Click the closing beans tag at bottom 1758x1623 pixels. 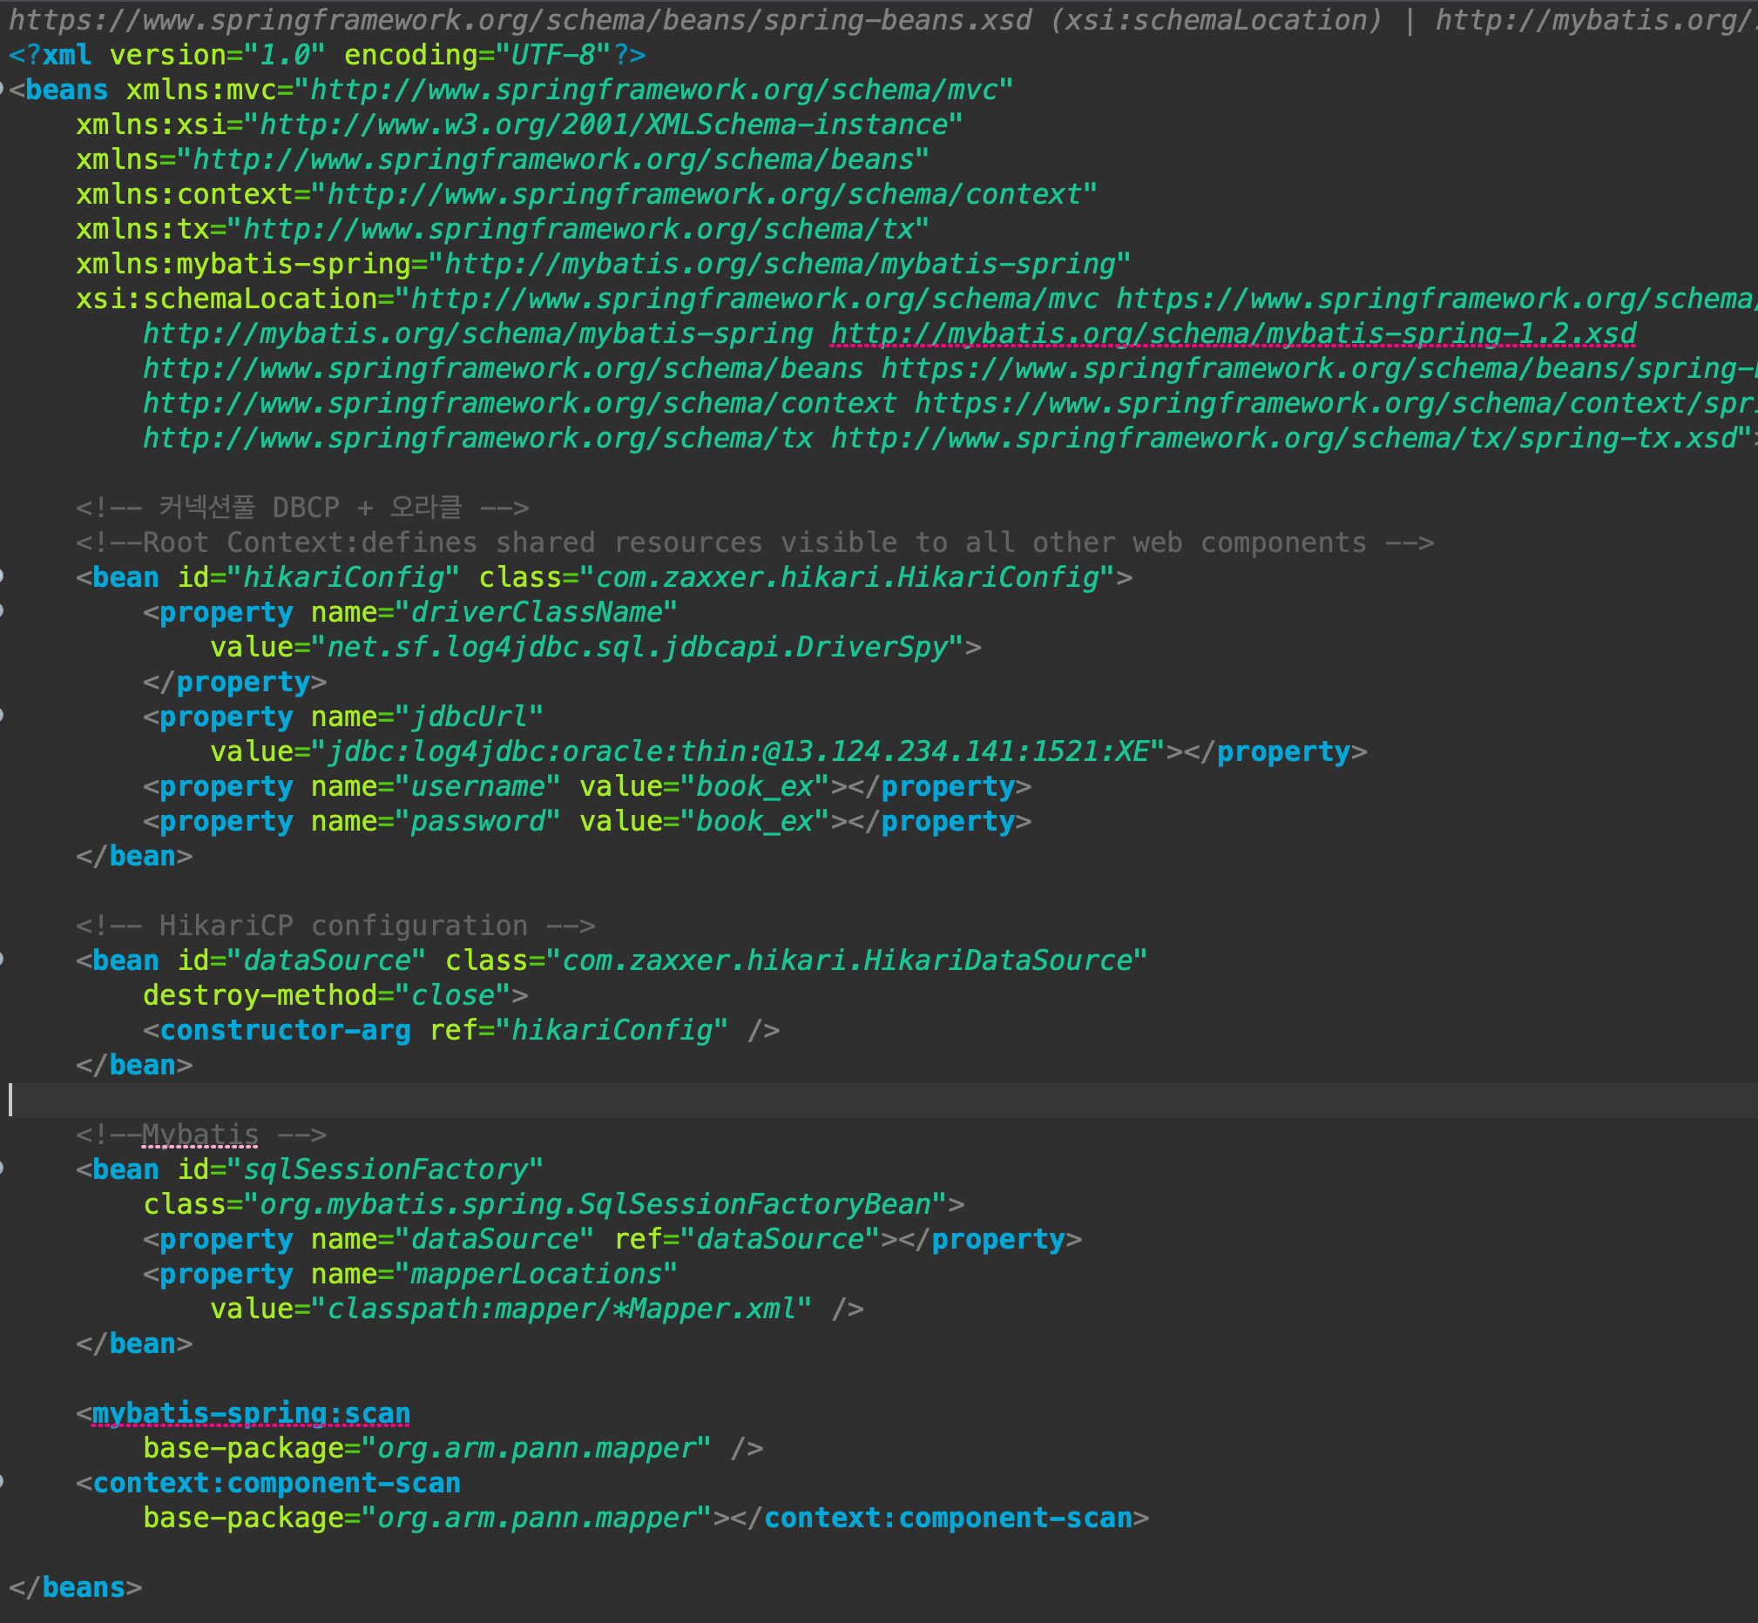76,1588
